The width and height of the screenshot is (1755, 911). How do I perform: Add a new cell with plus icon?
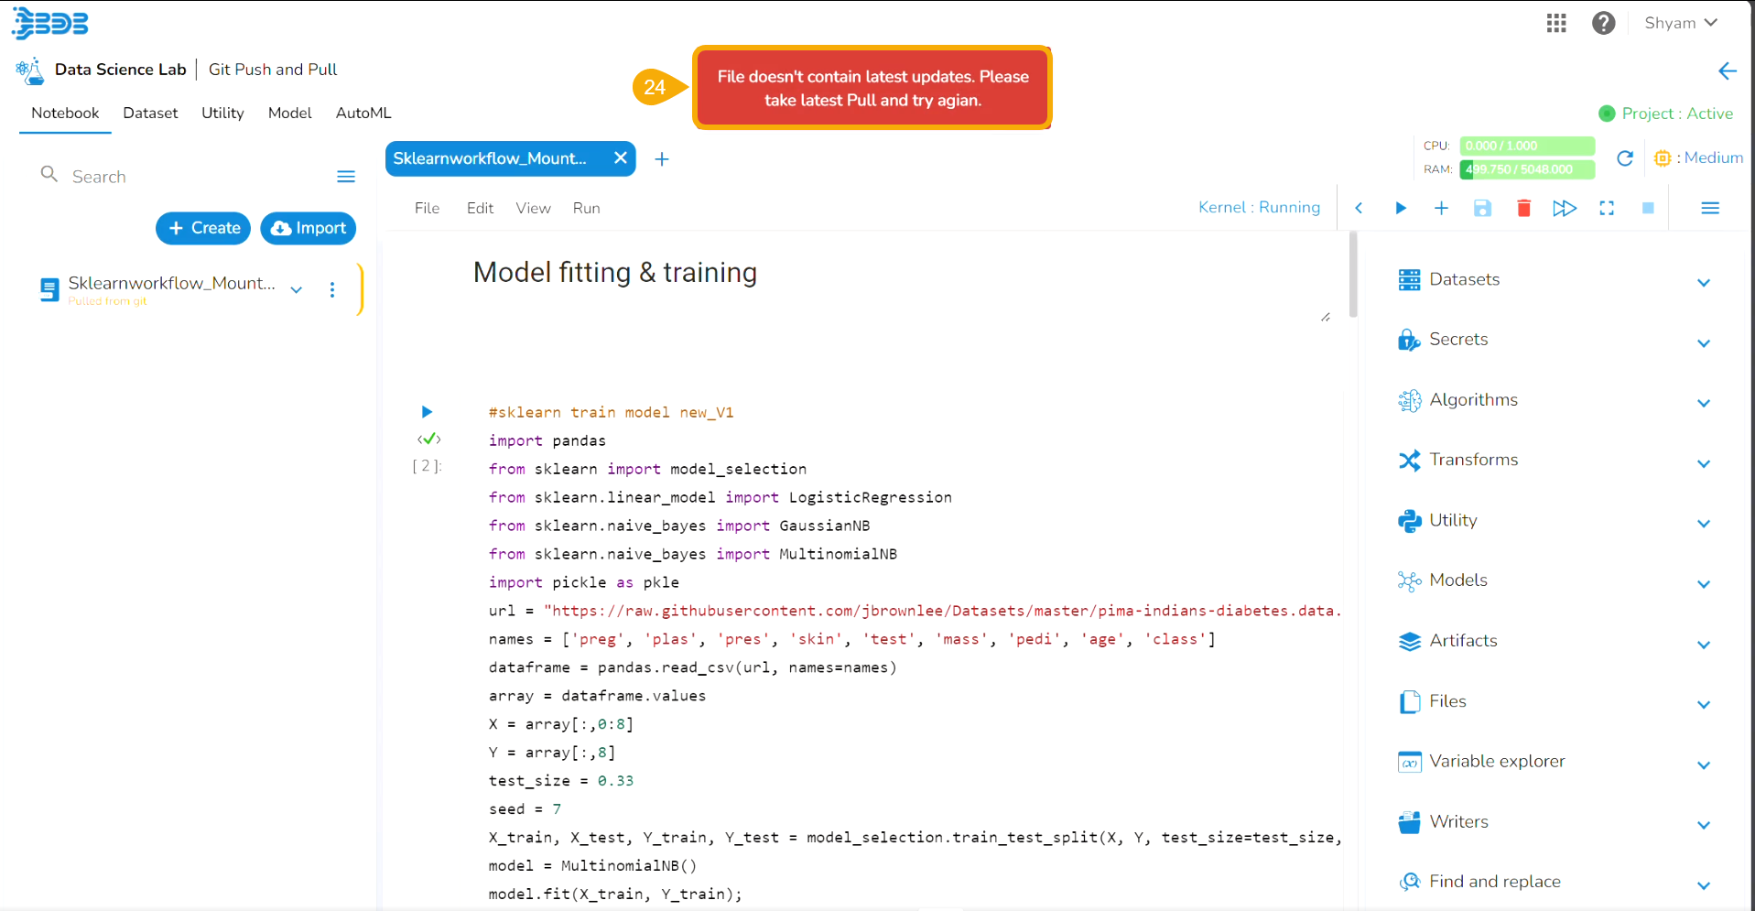pyautogui.click(x=1441, y=208)
